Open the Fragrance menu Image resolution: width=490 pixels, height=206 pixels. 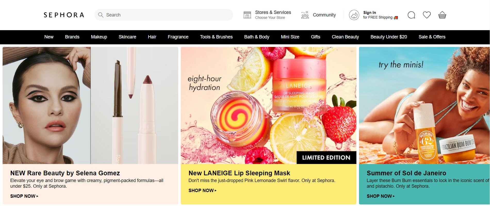[178, 37]
